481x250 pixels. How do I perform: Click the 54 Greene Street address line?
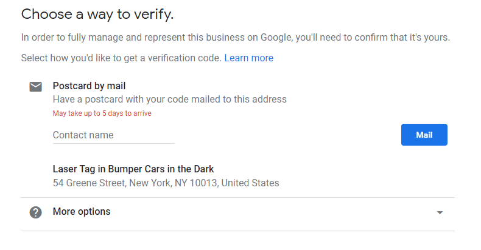[x=166, y=183]
